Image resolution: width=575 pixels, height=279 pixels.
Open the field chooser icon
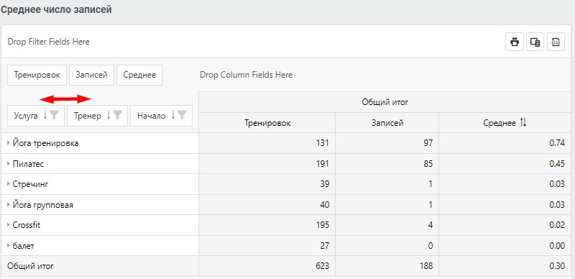coord(535,42)
